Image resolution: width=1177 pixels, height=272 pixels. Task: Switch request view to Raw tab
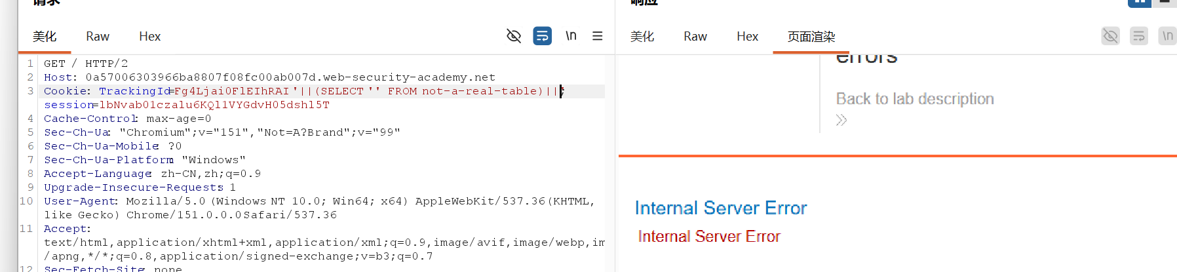point(98,37)
